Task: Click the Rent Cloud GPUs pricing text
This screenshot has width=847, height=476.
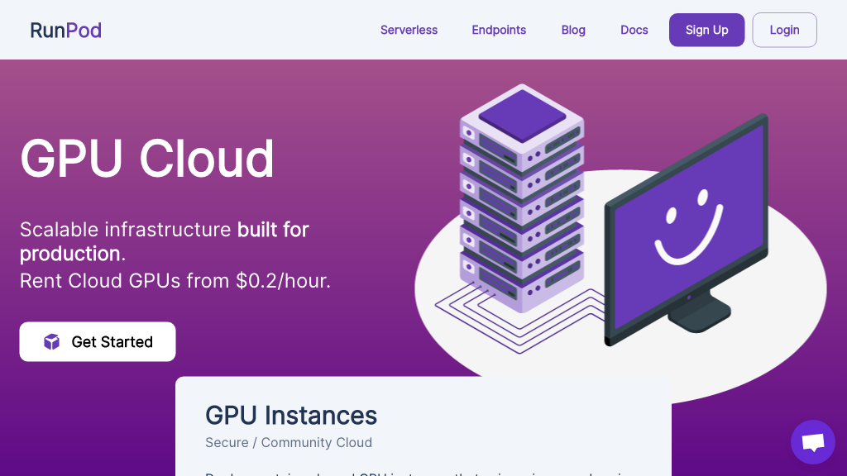Action: coord(175,281)
